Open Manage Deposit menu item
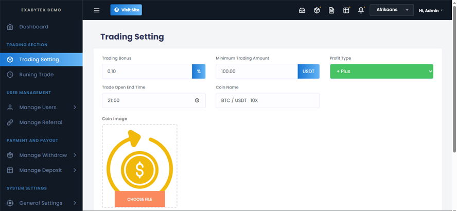The image size is (457, 211). (41, 170)
